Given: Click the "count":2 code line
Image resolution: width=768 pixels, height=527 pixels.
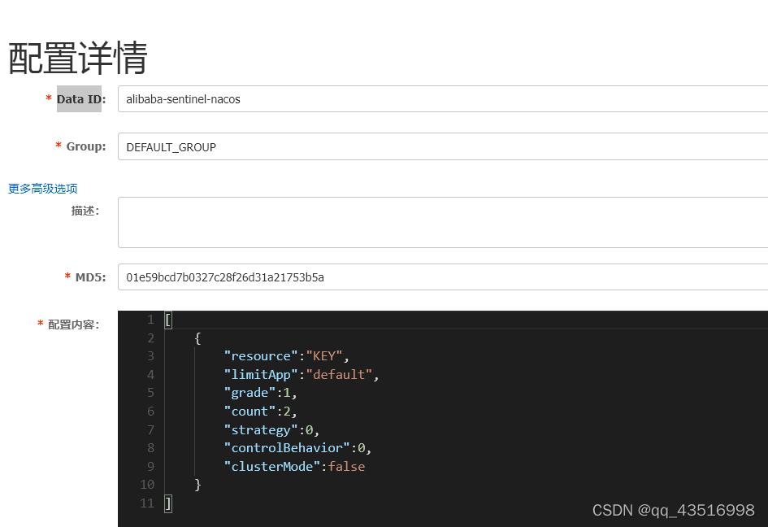Looking at the screenshot, I should coord(260,412).
